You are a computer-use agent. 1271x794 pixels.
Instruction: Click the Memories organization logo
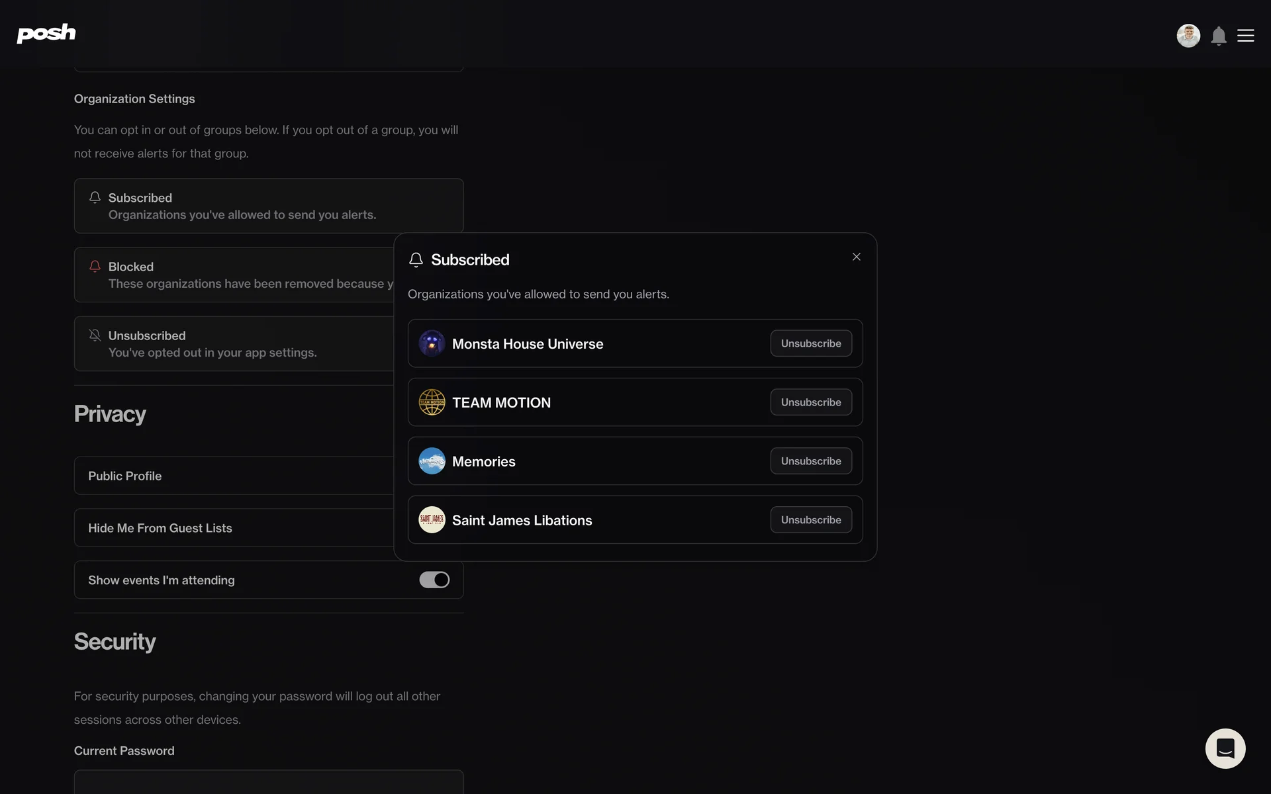[x=432, y=461]
